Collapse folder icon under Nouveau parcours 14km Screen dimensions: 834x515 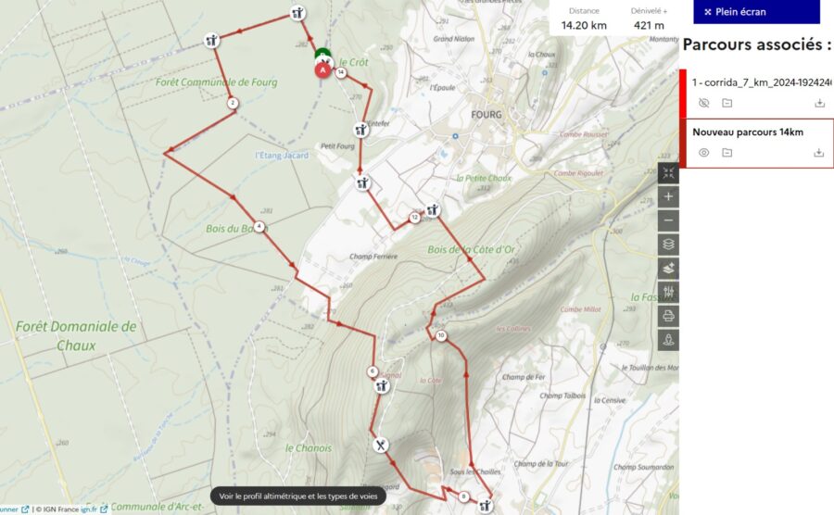pyautogui.click(x=727, y=153)
